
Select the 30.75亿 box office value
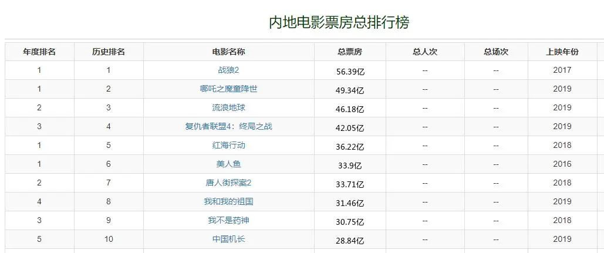click(x=350, y=222)
